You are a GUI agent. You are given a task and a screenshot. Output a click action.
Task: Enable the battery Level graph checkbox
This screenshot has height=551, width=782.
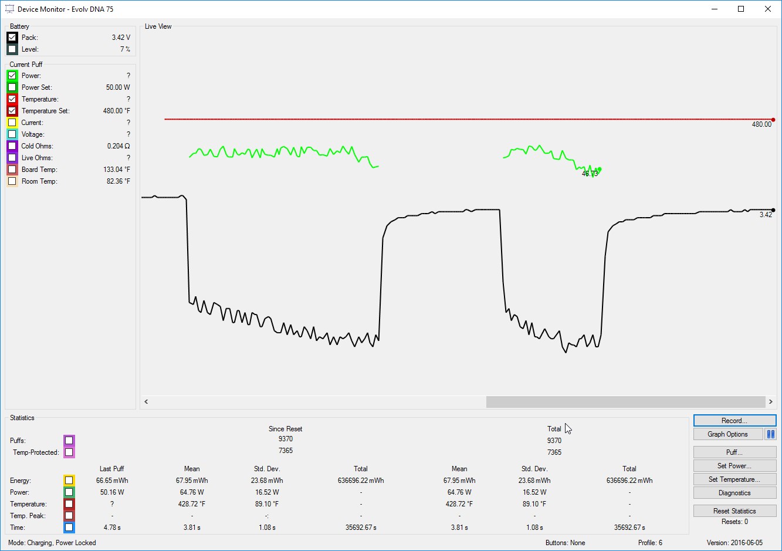(12, 49)
